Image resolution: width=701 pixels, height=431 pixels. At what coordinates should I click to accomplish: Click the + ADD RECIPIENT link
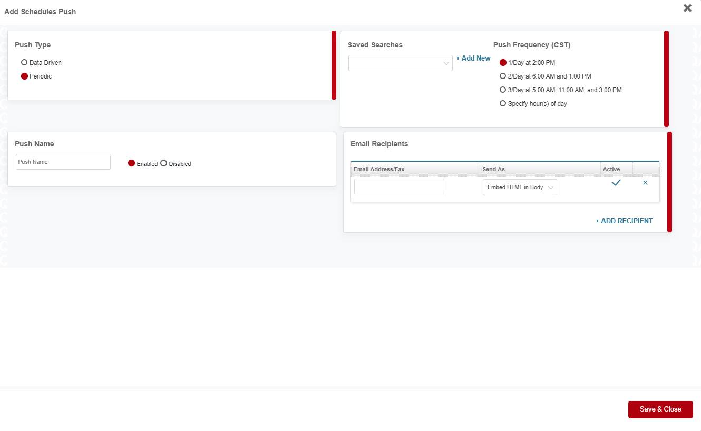(624, 221)
